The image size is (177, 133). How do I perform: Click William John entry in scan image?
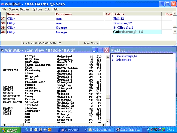[x=35, y=82]
